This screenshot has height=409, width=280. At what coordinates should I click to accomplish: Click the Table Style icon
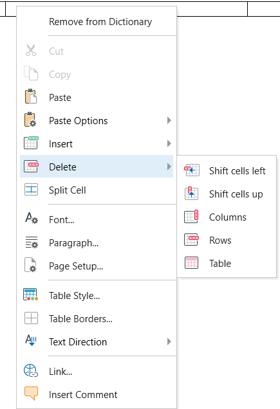pyautogui.click(x=31, y=295)
